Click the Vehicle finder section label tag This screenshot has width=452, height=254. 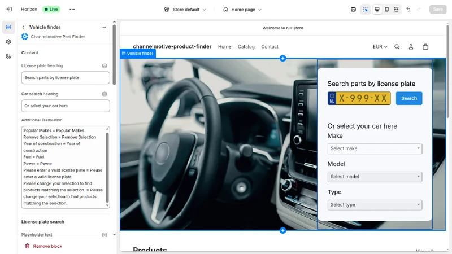138,54
